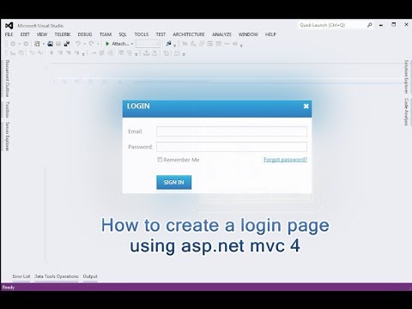Viewport: 412px width, 309px height.
Task: Switch to the Error List tab
Action: [21, 276]
